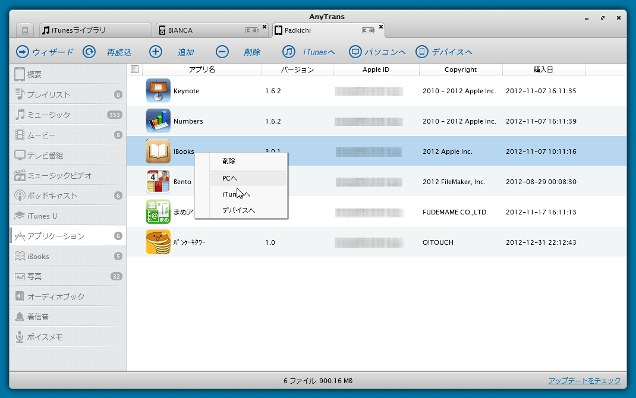The width and height of the screenshot is (636, 398).
Task: Click アップデートをチェック link
Action: click(x=584, y=381)
